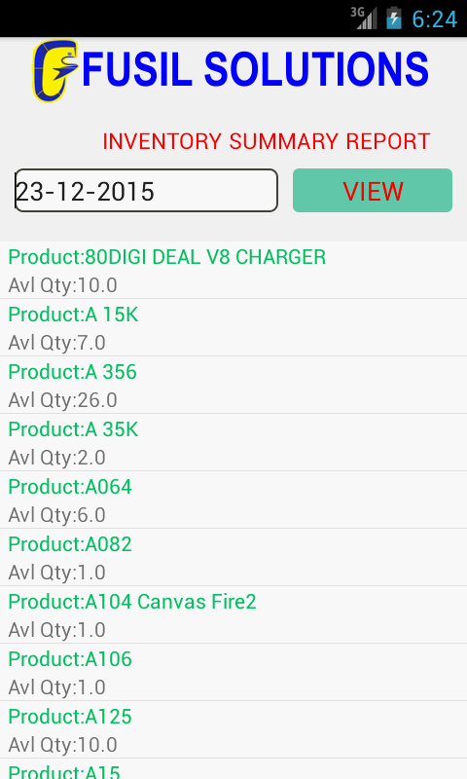Image resolution: width=467 pixels, height=779 pixels.
Task: Open Product:A104 Canvas Fire2 item
Action: point(233,614)
